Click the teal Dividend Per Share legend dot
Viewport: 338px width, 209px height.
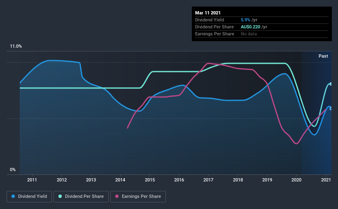pyautogui.click(x=60, y=196)
